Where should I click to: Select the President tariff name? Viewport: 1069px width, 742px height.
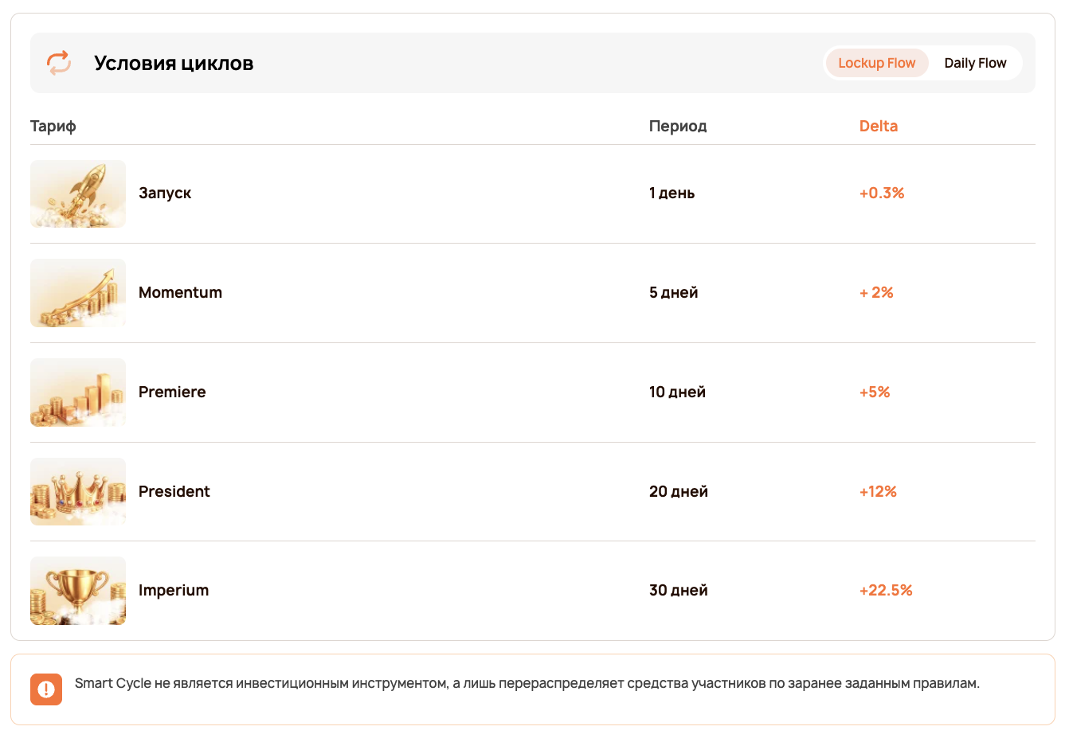(x=174, y=491)
